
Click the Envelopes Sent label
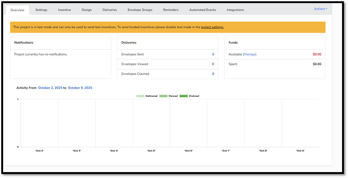click(x=132, y=54)
